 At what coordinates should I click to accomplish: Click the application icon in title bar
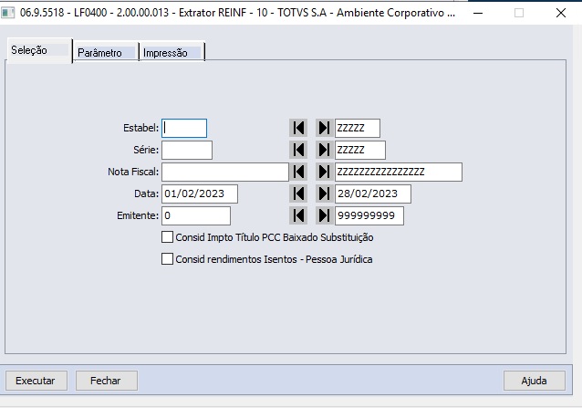[x=7, y=13]
